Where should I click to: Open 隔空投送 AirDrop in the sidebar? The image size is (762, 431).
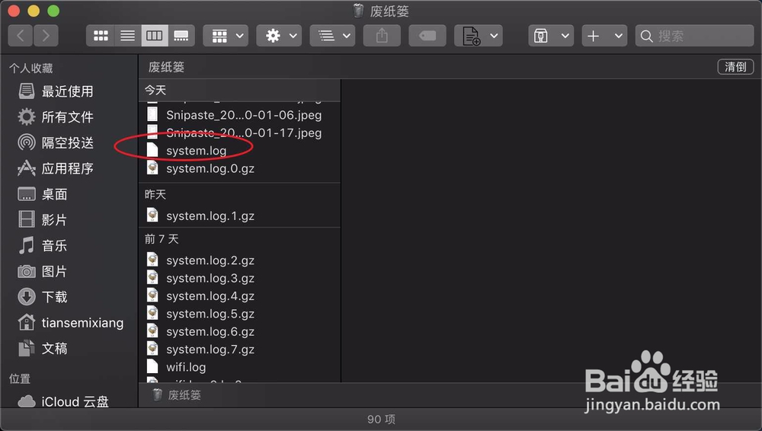pos(56,143)
